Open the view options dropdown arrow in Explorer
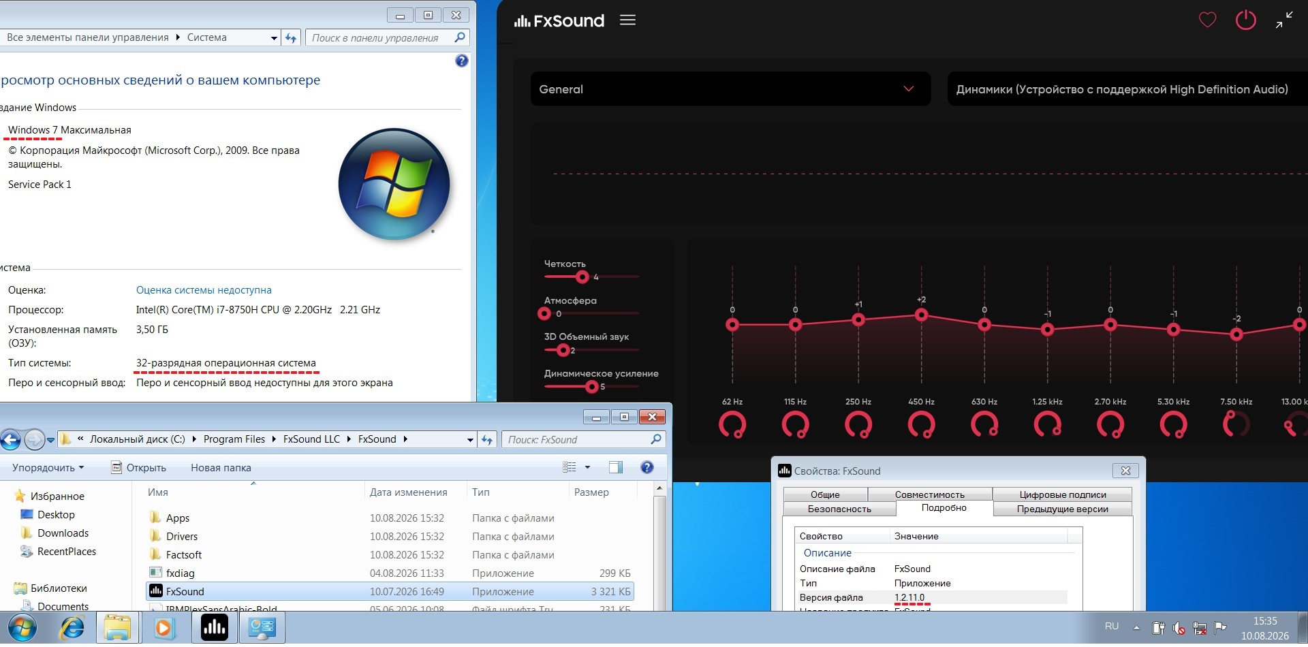 pos(587,467)
